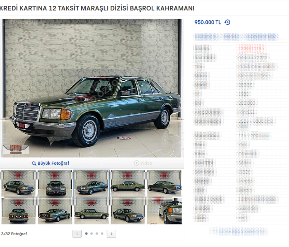This screenshot has height=247, width=289.
Task: Open Büyük Fotoğraf large photo view
Action: coord(51,163)
